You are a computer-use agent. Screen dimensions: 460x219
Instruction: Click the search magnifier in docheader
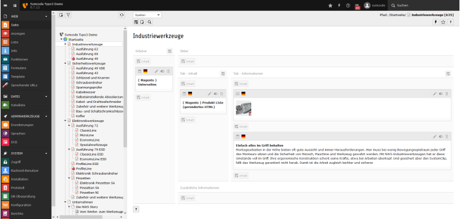149,22
